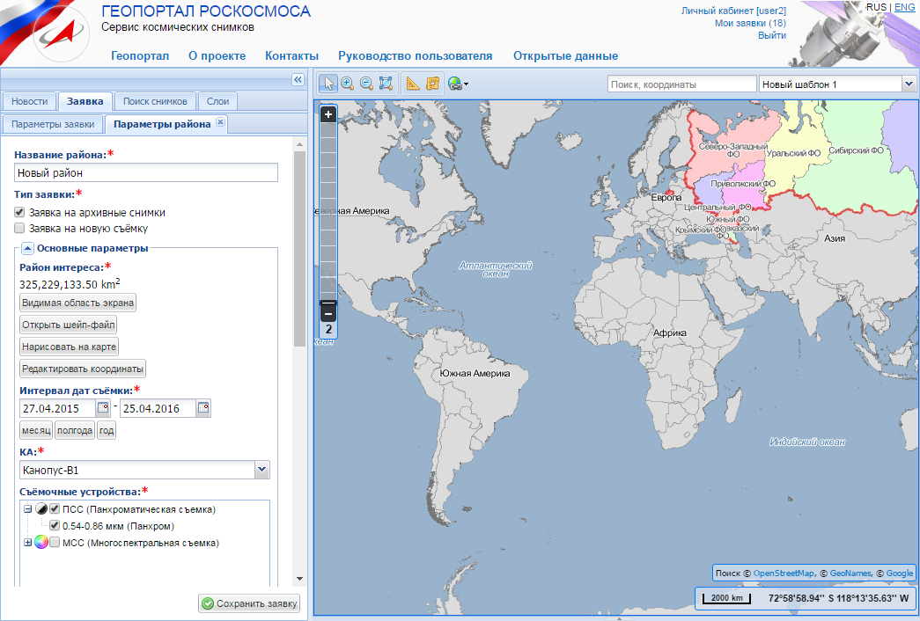Enable Заявка на новую съёмку checkbox
Screen dimensions: 920x621
(19, 228)
